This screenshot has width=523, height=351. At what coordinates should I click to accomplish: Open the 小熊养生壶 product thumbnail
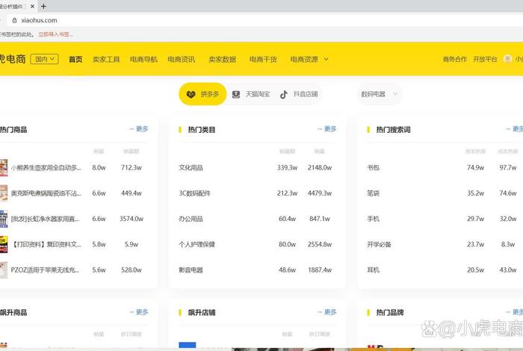click(3, 168)
